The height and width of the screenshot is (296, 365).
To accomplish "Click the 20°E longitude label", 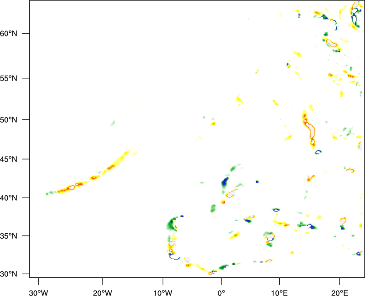I will (x=339, y=293).
